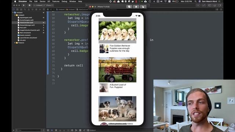Viewport: 235px width, 132px height.
Task: Go back in editor history
Action: 51,10
